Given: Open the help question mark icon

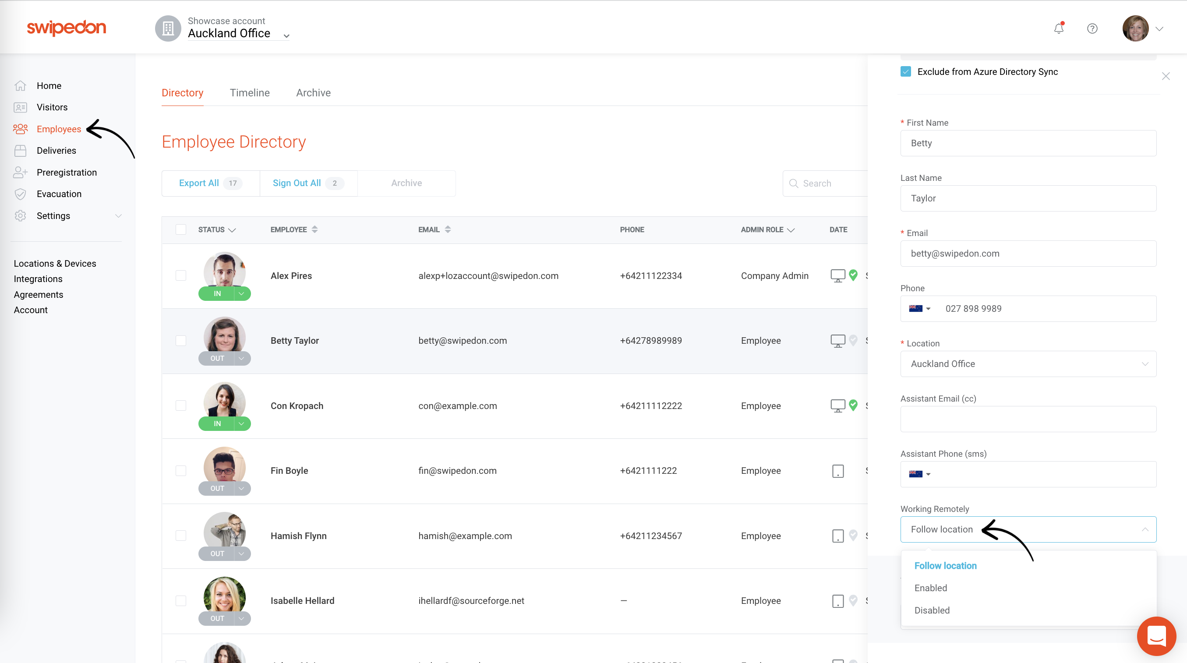Looking at the screenshot, I should pos(1092,28).
